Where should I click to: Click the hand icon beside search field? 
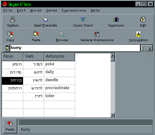pyautogui.click(x=7, y=48)
